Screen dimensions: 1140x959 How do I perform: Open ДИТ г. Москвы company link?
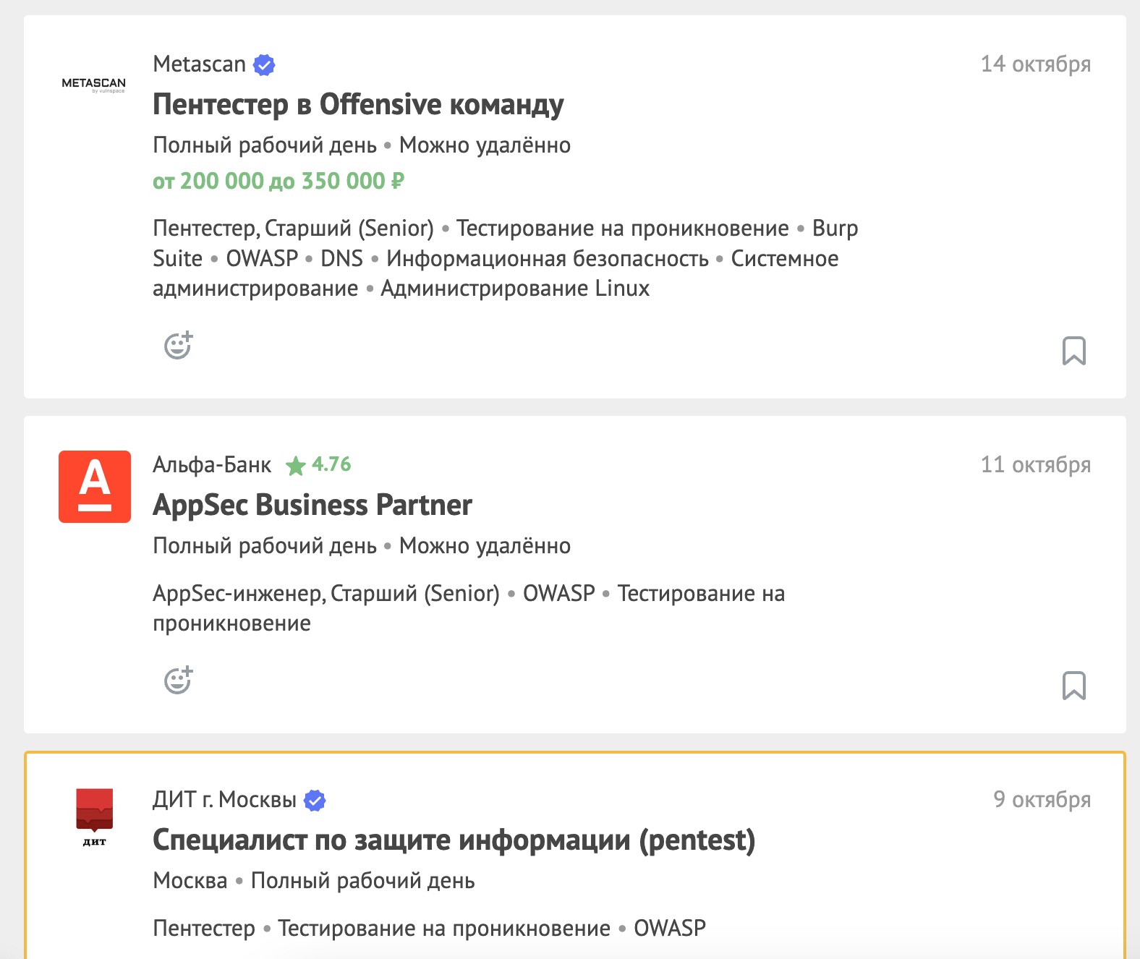224,800
